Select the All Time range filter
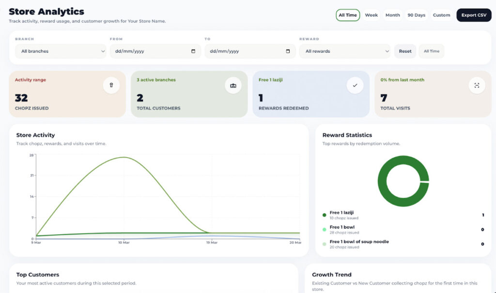 (x=348, y=15)
